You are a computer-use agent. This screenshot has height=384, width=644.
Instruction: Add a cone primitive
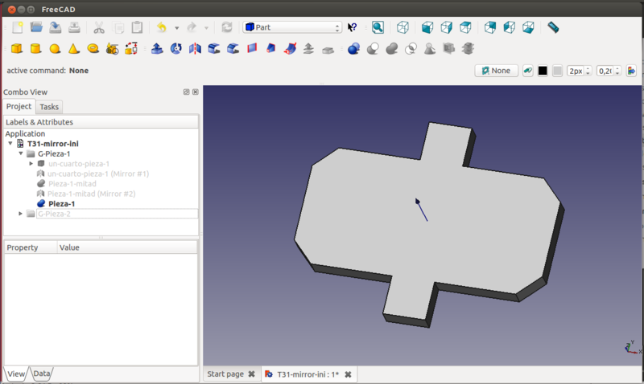pos(74,48)
